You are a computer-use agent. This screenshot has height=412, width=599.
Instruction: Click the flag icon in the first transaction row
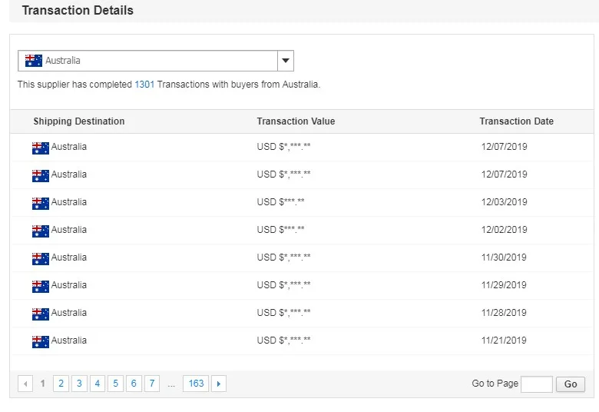point(41,148)
